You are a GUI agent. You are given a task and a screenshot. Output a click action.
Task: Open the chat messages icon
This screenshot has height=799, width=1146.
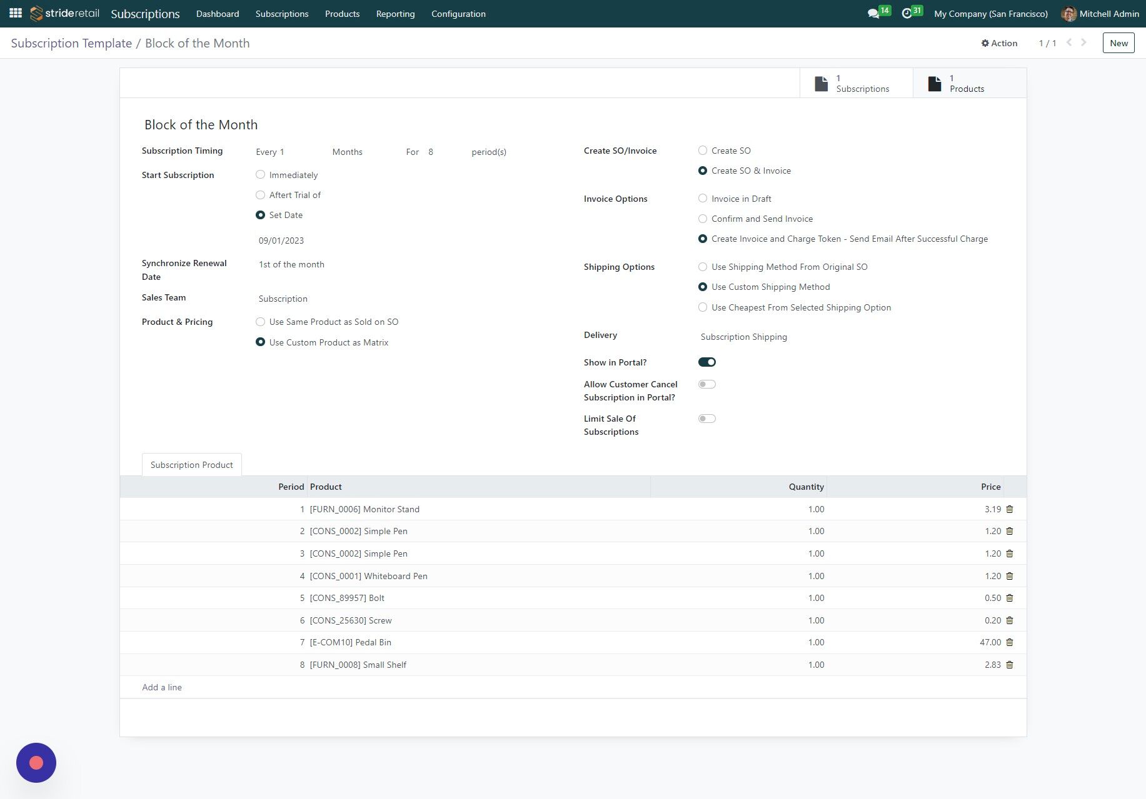tap(873, 13)
